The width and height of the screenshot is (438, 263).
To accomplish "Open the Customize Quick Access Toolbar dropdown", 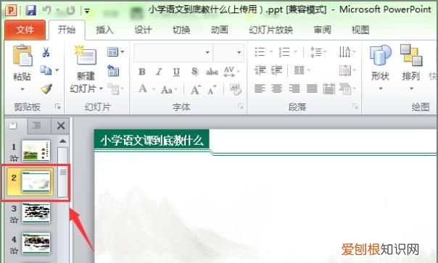I will click(x=87, y=11).
